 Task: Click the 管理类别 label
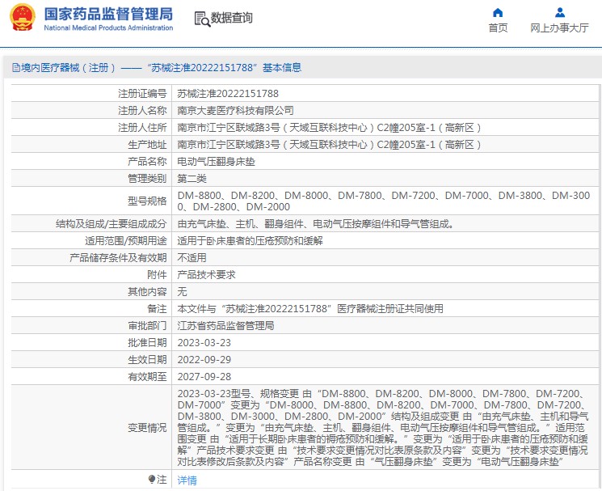point(147,178)
